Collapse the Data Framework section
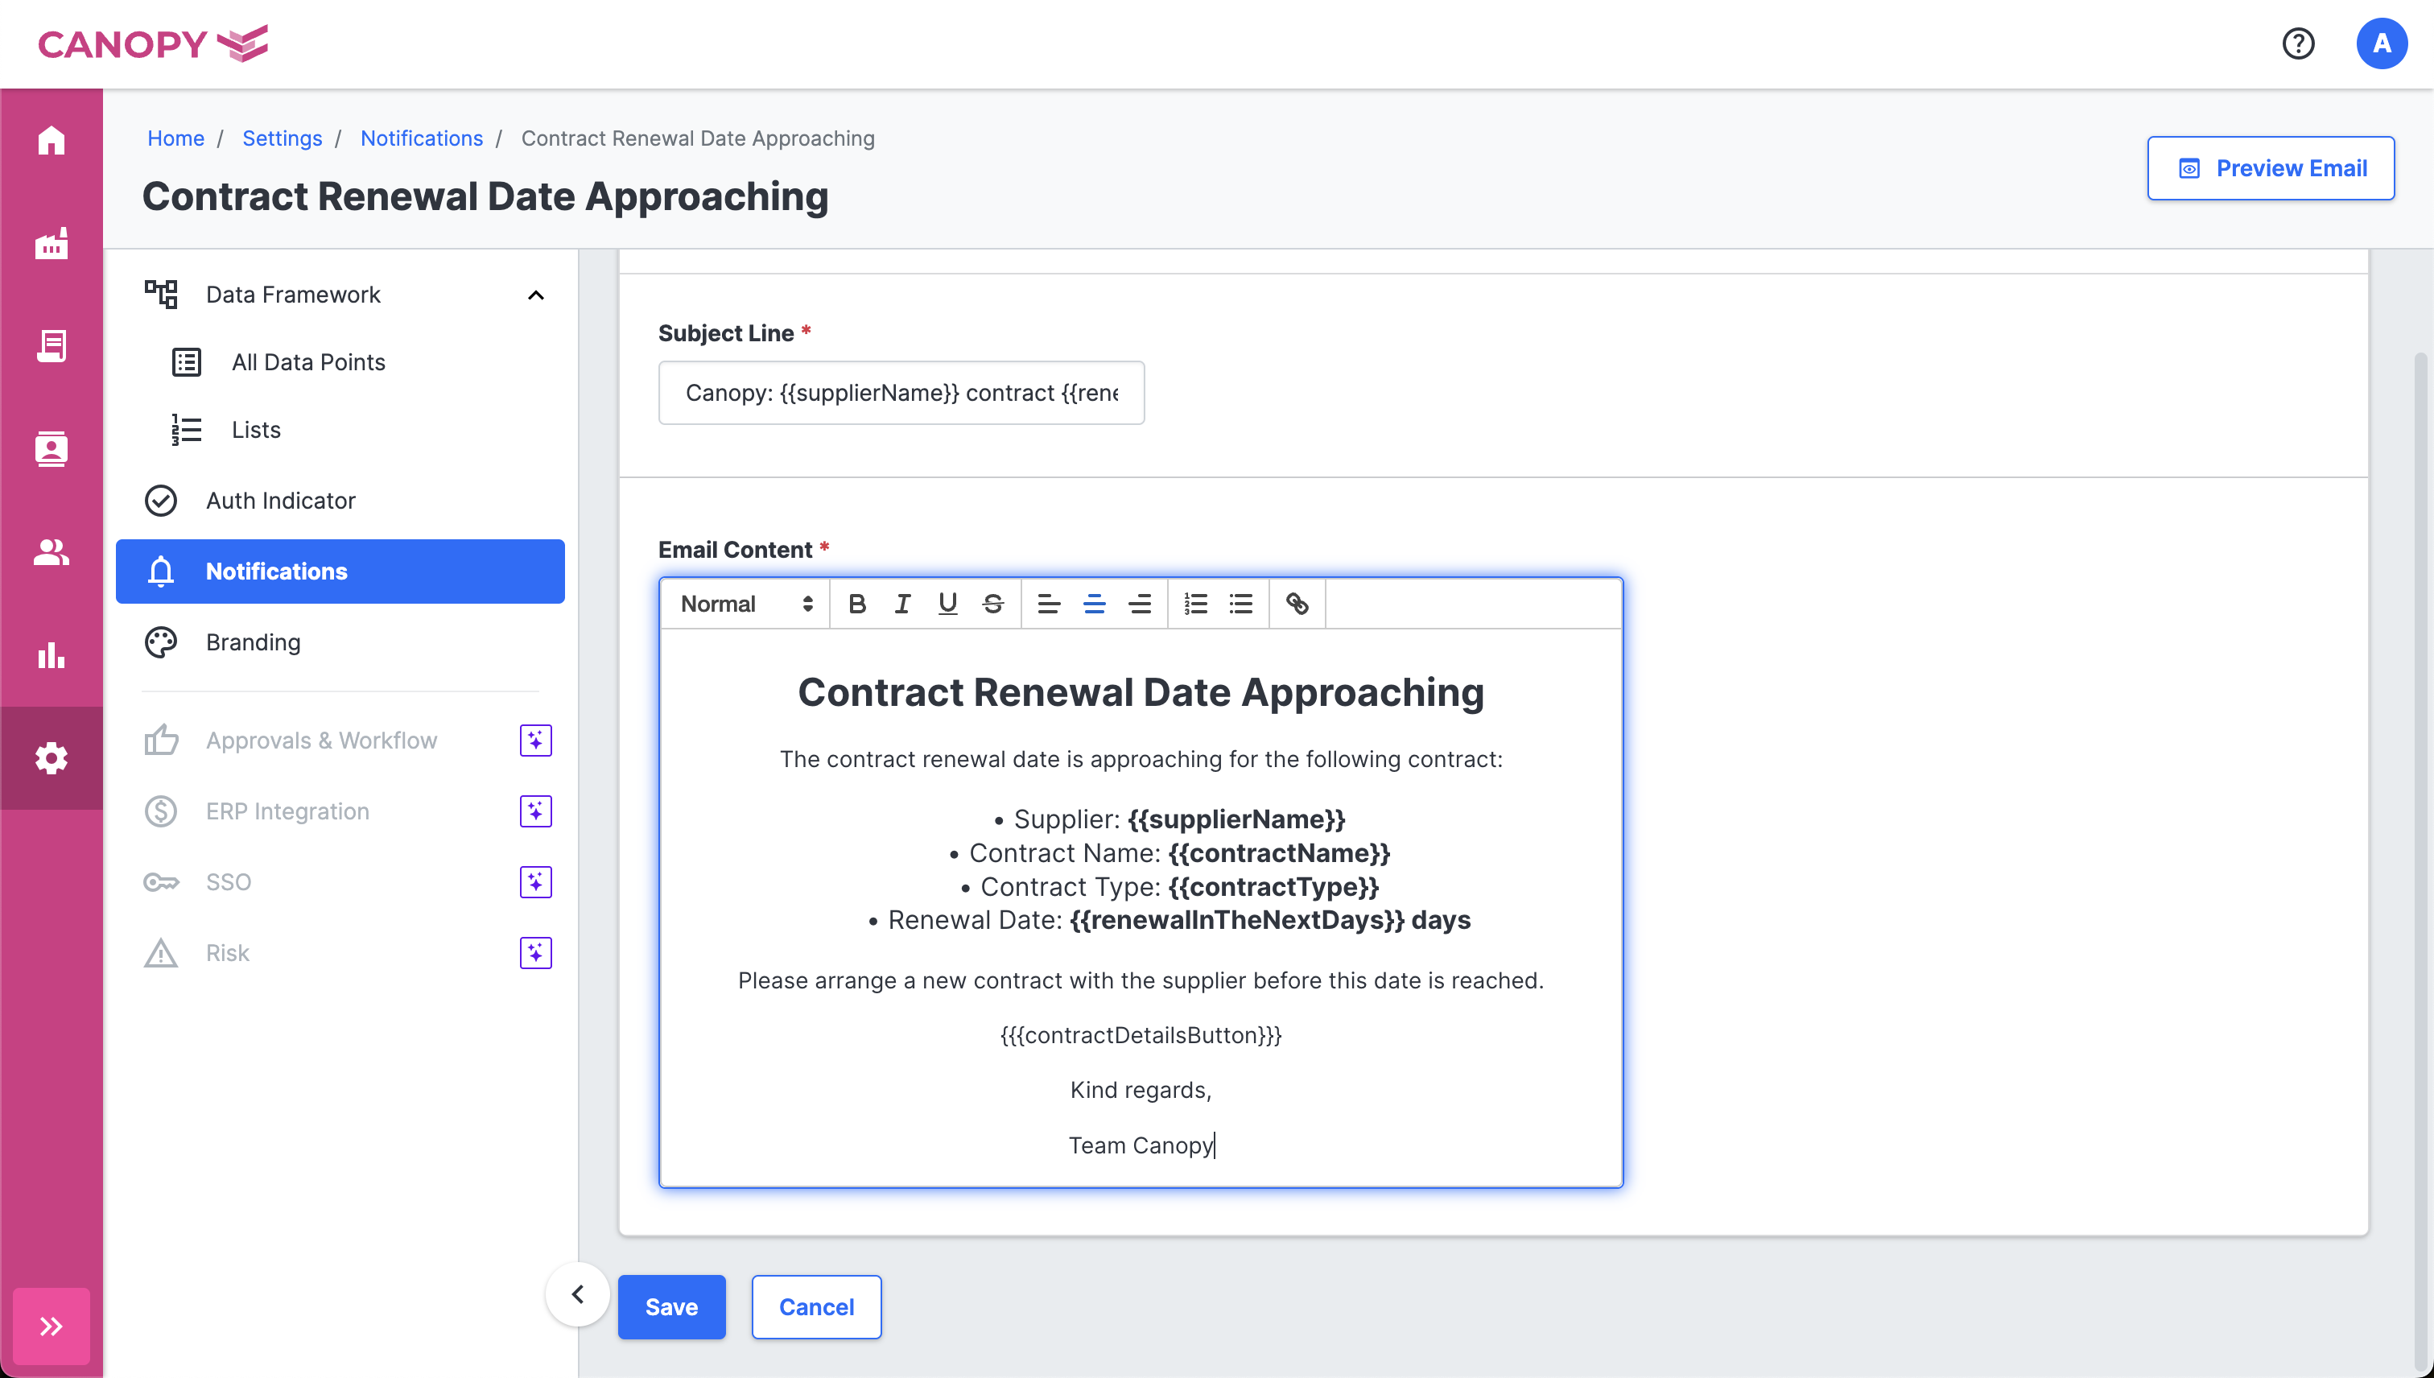The height and width of the screenshot is (1378, 2434). coord(535,295)
